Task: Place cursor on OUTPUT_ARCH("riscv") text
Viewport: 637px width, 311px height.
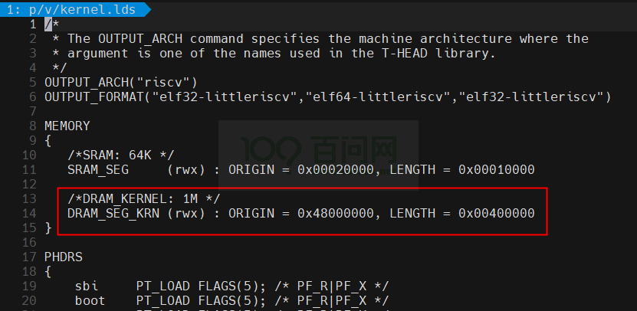Action: click(121, 83)
